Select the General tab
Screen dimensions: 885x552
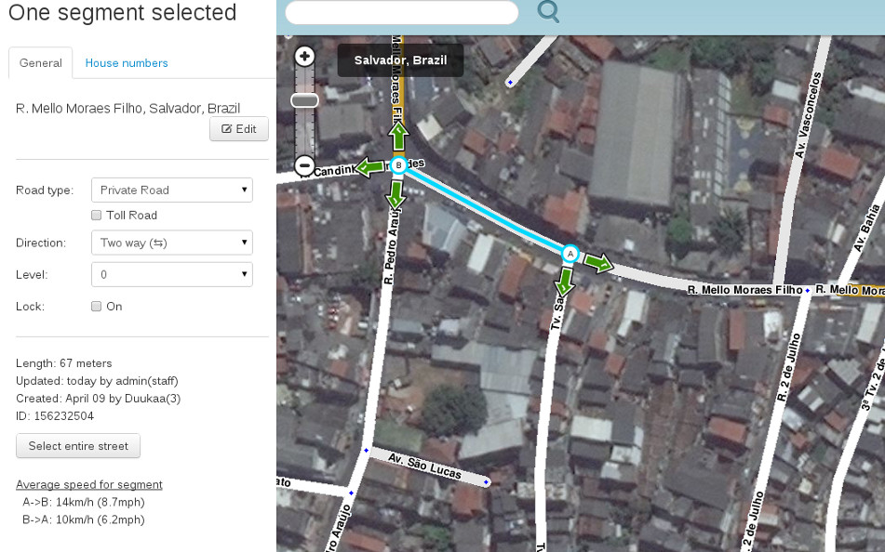(40, 63)
